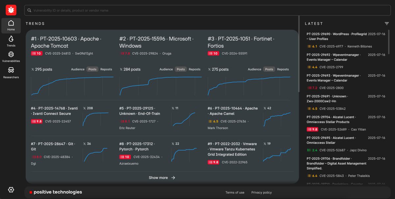Click the X icon beside 284 posts

[121, 69]
